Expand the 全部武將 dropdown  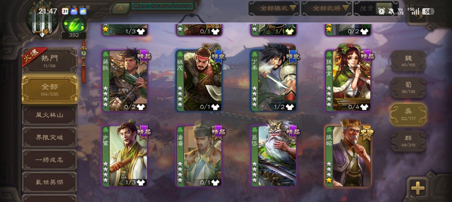[x=326, y=9]
